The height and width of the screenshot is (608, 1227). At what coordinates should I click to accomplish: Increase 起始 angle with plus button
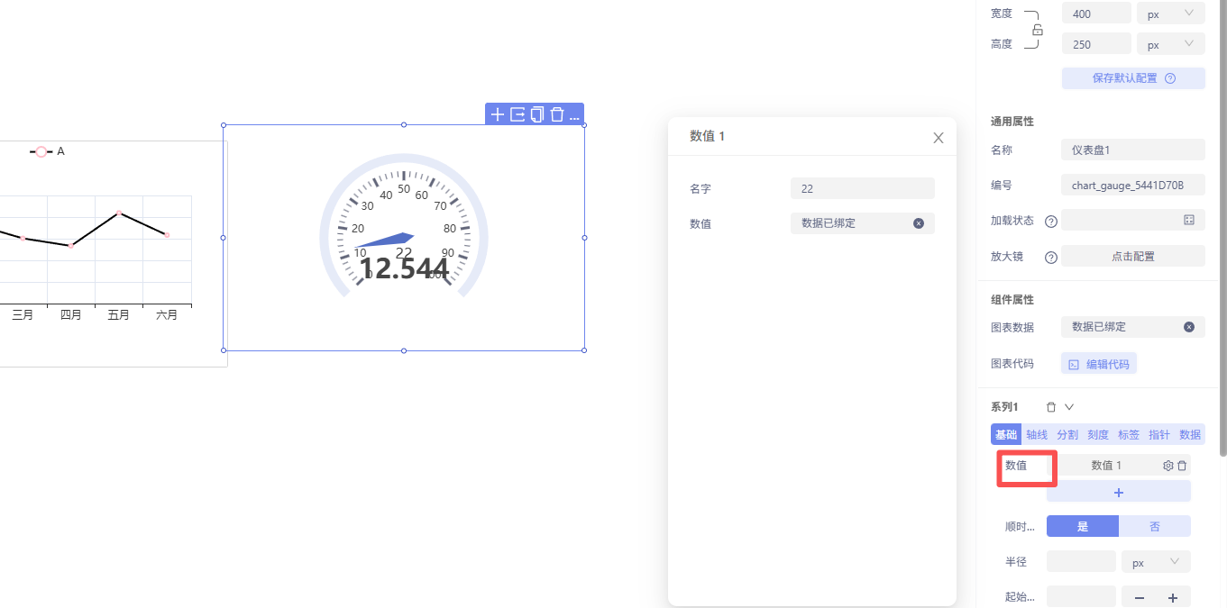pos(1173,597)
